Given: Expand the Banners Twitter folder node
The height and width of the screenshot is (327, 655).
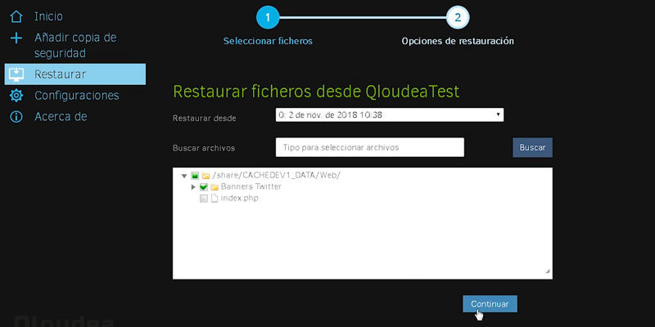Looking at the screenshot, I should [x=193, y=187].
